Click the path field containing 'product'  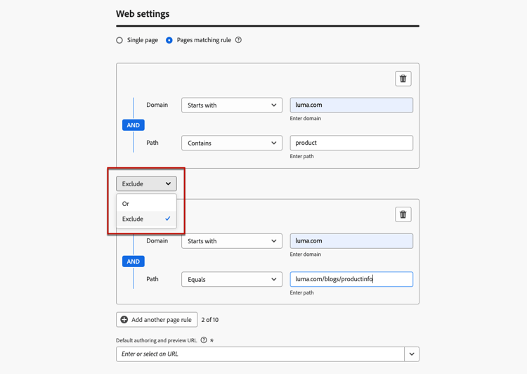351,143
